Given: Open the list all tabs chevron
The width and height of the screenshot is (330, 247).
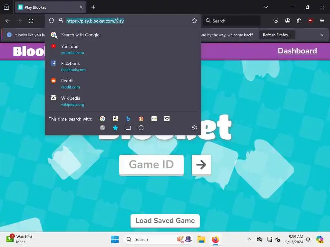Looking at the screenshot, I should [x=266, y=7].
